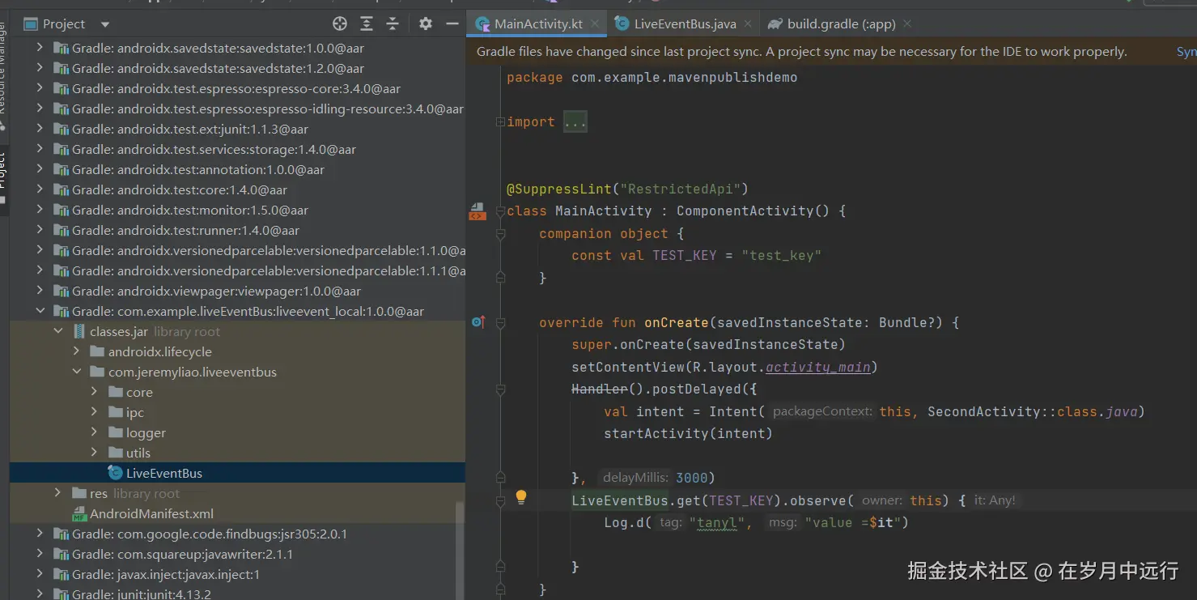Close the LiveEventBus.java editor tab

click(749, 24)
